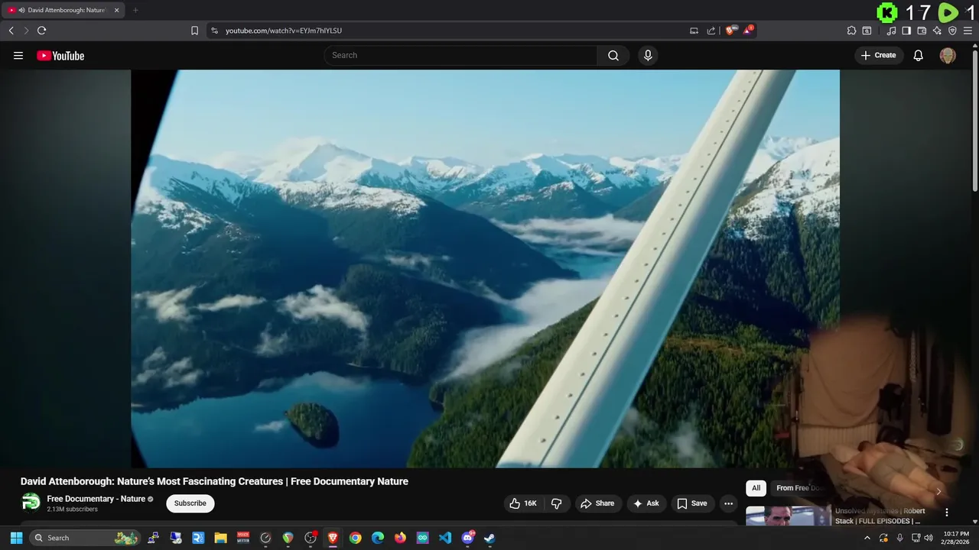Toggle the browser sidebar panel
The height and width of the screenshot is (550, 979).
click(x=906, y=31)
